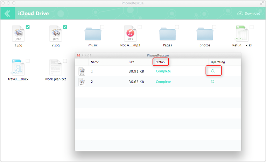Uncheck the 1.jpg file checkbox
266x162 pixels.
[x=28, y=27]
